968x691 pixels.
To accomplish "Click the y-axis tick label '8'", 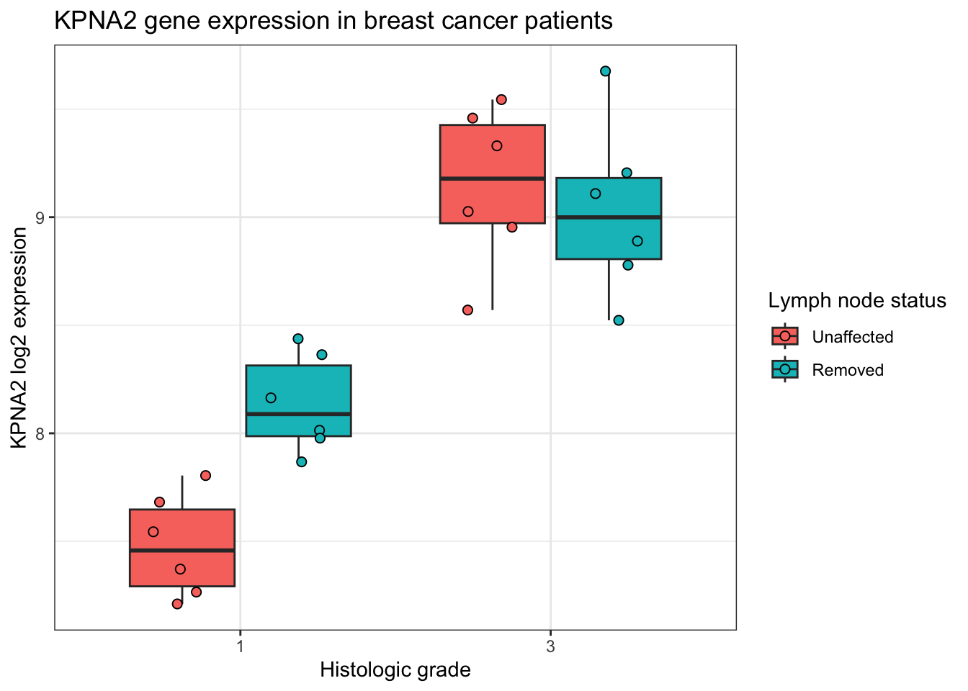I will point(40,433).
